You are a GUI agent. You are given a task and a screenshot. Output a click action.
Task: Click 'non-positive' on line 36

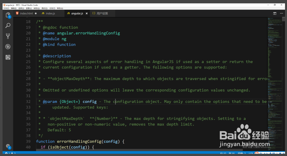tap(62, 124)
